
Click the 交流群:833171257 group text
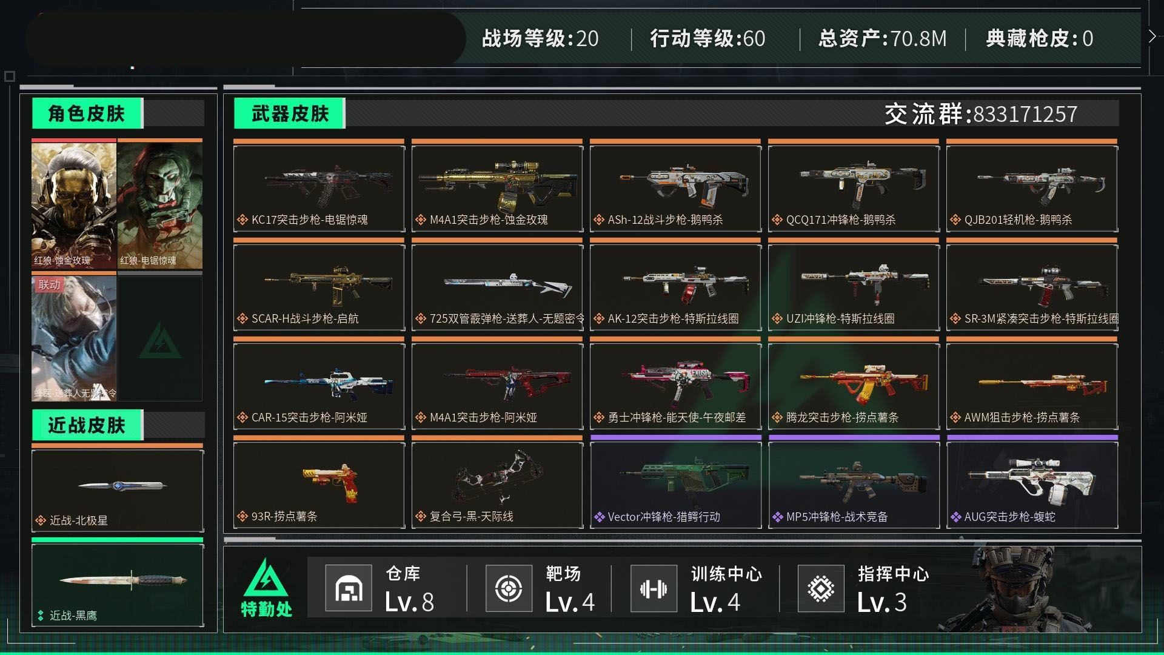point(980,114)
